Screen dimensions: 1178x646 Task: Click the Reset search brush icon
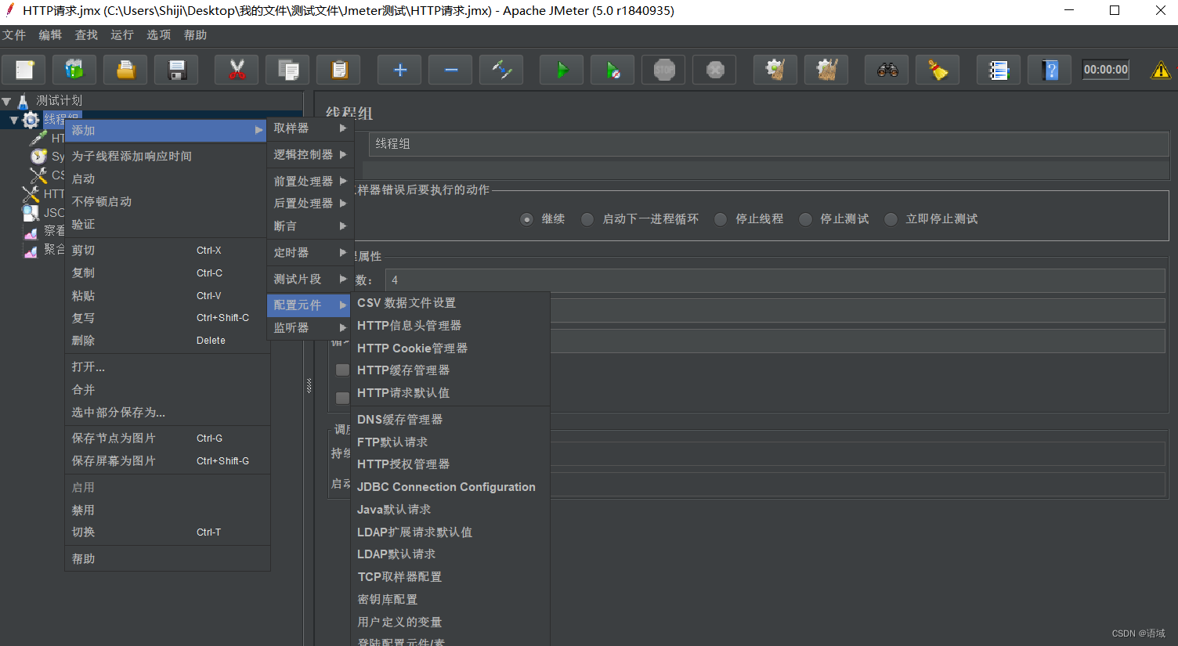click(x=938, y=70)
